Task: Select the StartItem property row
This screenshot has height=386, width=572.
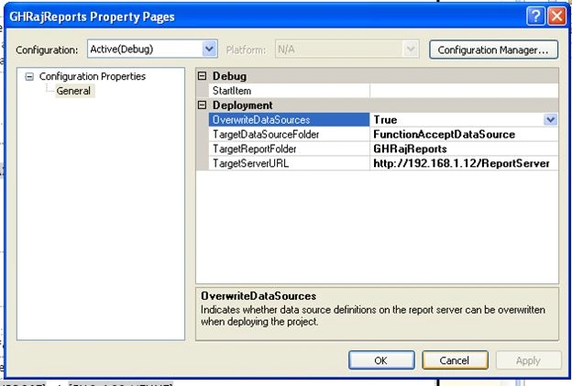Action: point(290,91)
